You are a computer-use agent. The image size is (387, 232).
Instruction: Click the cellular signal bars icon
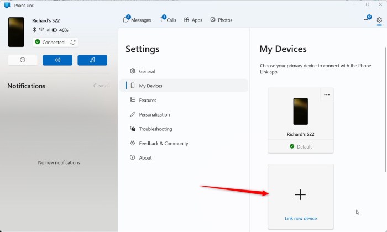pyautogui.click(x=48, y=30)
